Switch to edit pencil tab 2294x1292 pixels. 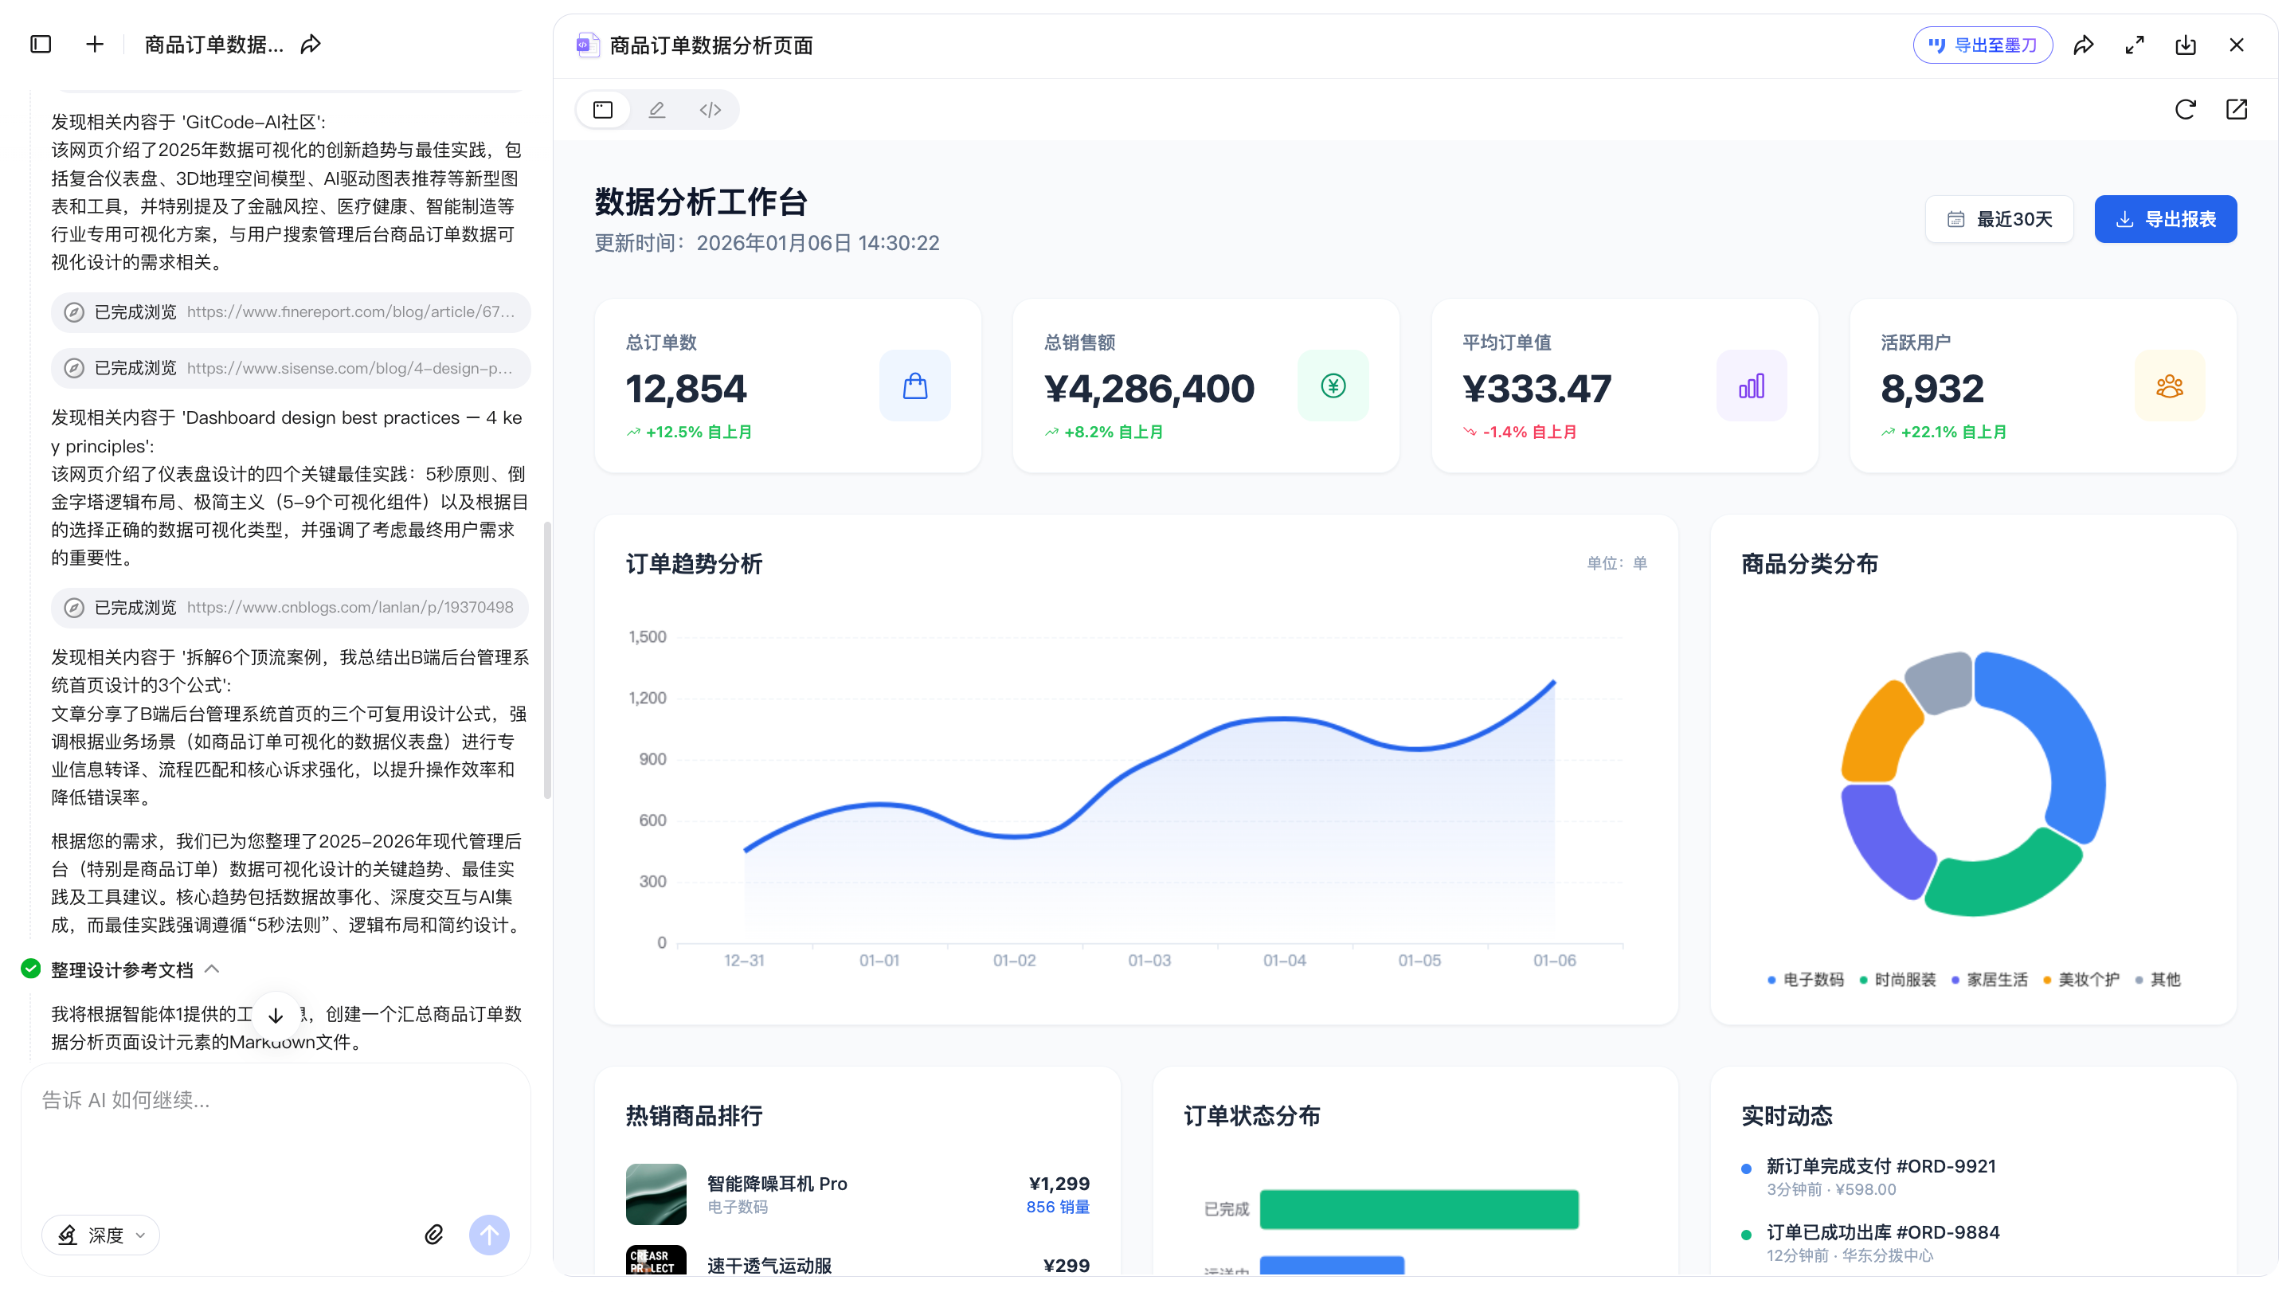click(656, 109)
